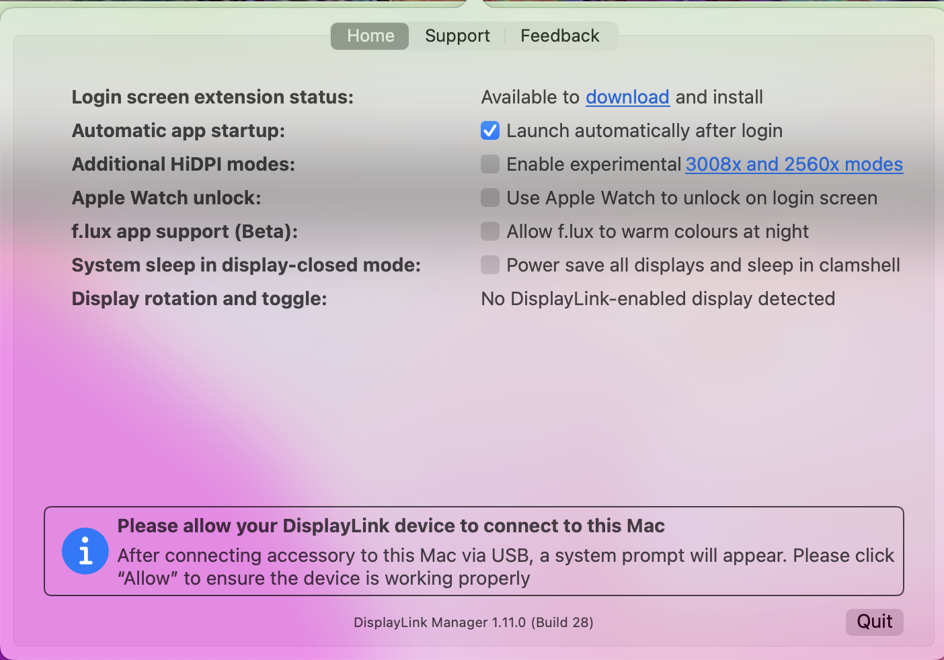Open the Feedback tab

(x=560, y=36)
